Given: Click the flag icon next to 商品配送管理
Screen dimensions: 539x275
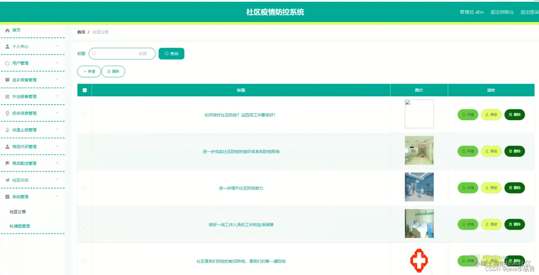Looking at the screenshot, I should pyautogui.click(x=7, y=164).
